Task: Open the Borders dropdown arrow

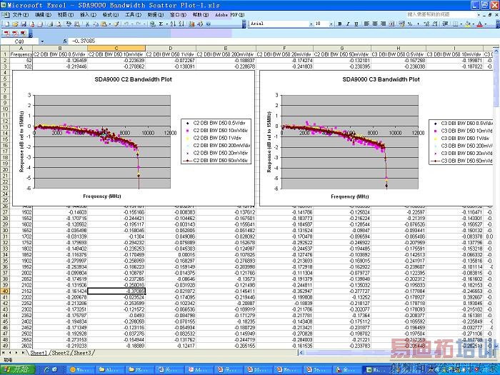Action: pyautogui.click(x=461, y=24)
